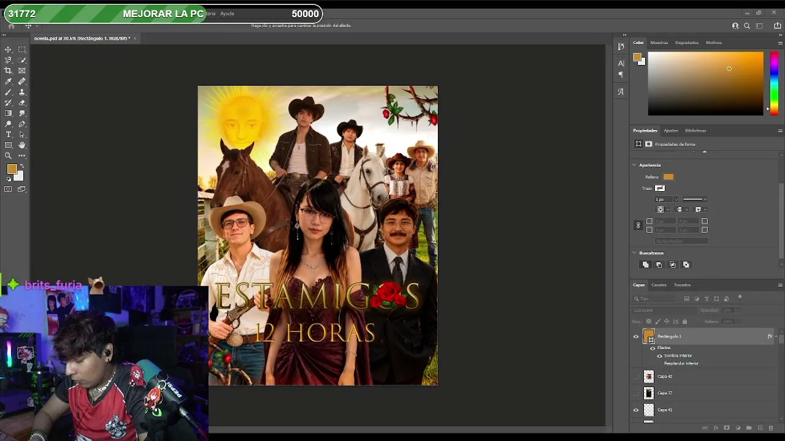The height and width of the screenshot is (441, 785).
Task: Open the Edit Toolbar three-dots menu
Action: click(x=22, y=156)
